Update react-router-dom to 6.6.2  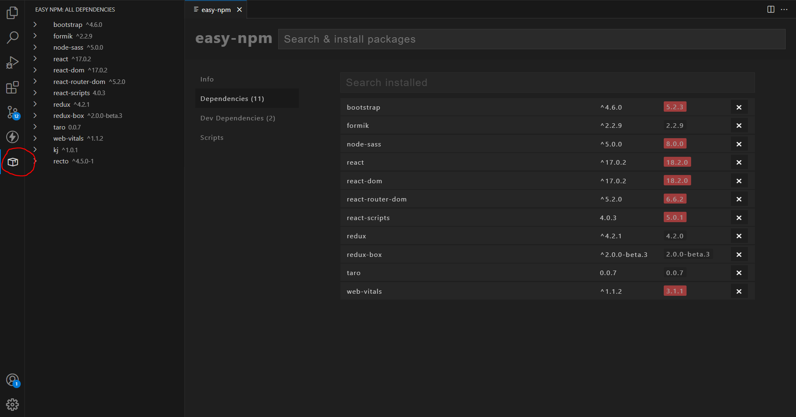(675, 199)
